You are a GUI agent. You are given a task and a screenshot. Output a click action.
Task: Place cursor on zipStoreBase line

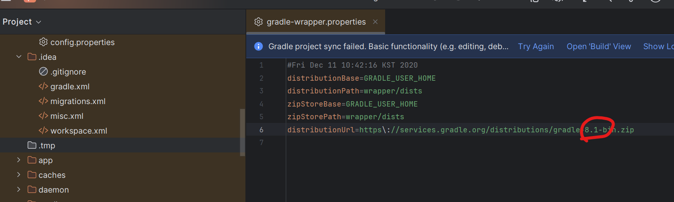click(x=352, y=104)
